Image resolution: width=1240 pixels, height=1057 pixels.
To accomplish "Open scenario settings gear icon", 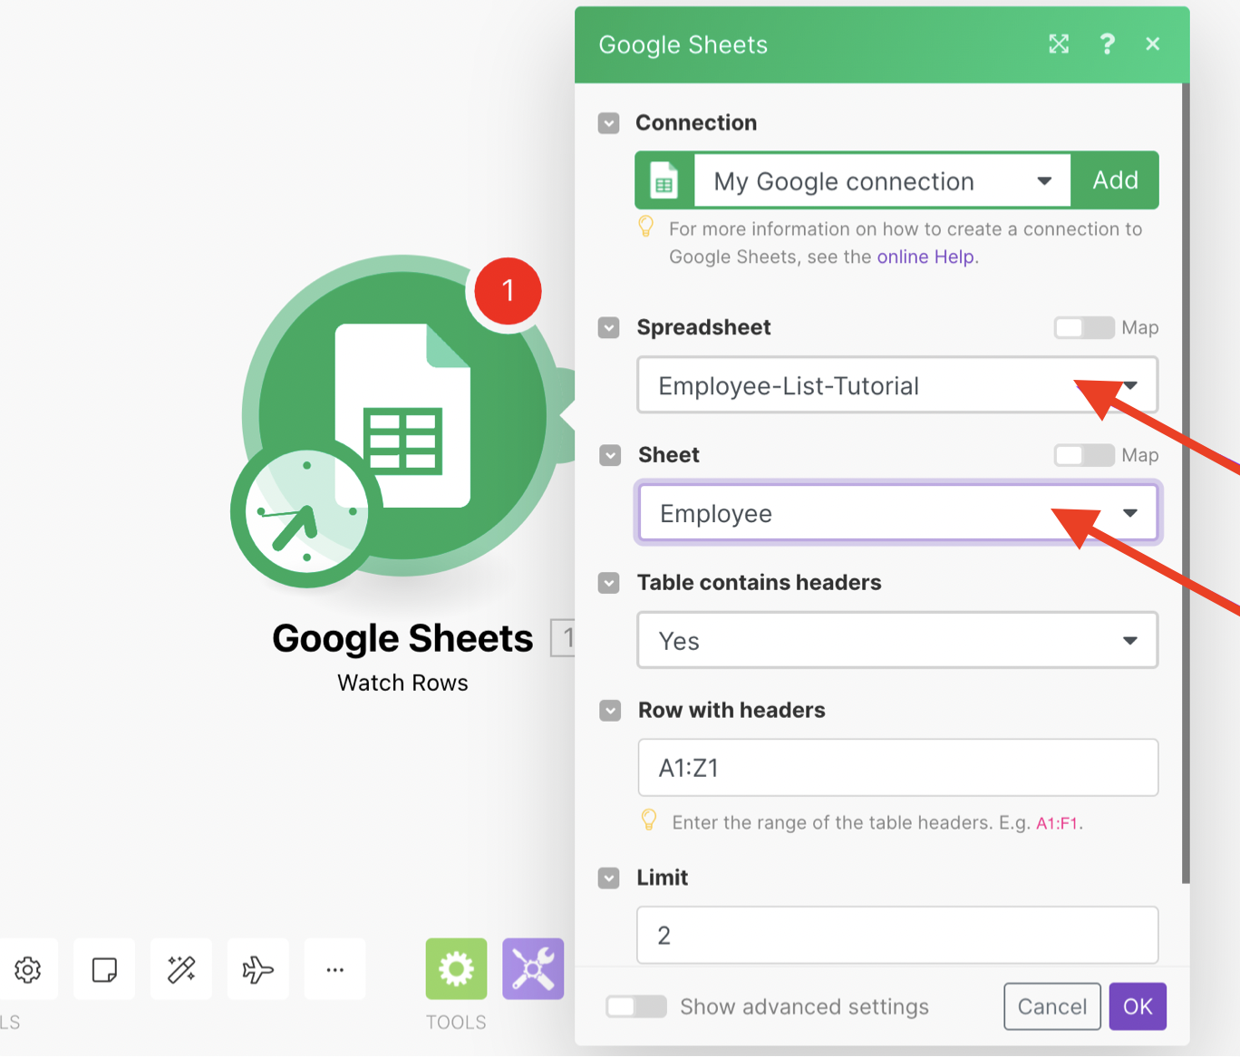I will [27, 969].
